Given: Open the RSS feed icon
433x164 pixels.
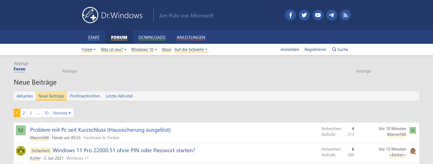Looking at the screenshot, I should pyautogui.click(x=345, y=15).
